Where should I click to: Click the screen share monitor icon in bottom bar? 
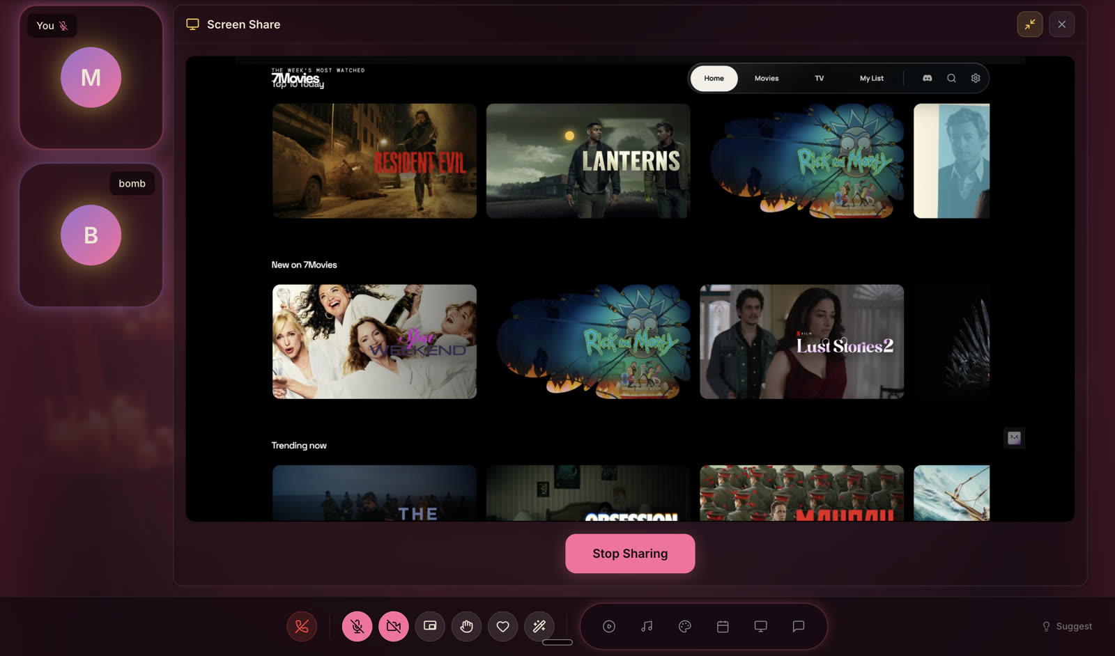tap(760, 626)
